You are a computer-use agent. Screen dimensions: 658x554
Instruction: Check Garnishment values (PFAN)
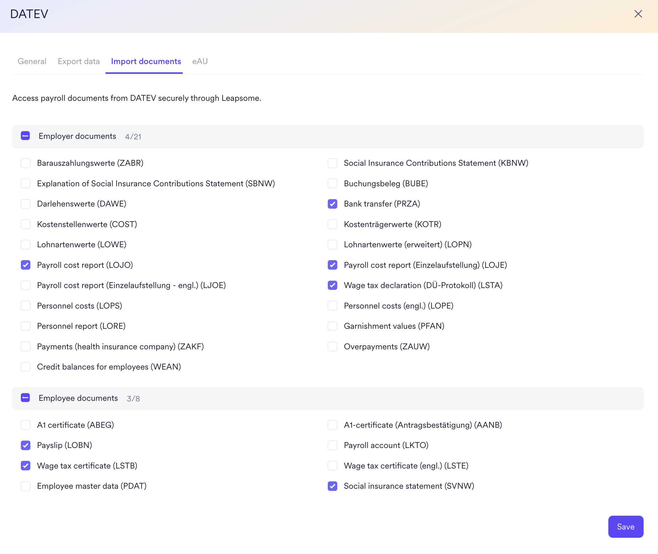(332, 326)
